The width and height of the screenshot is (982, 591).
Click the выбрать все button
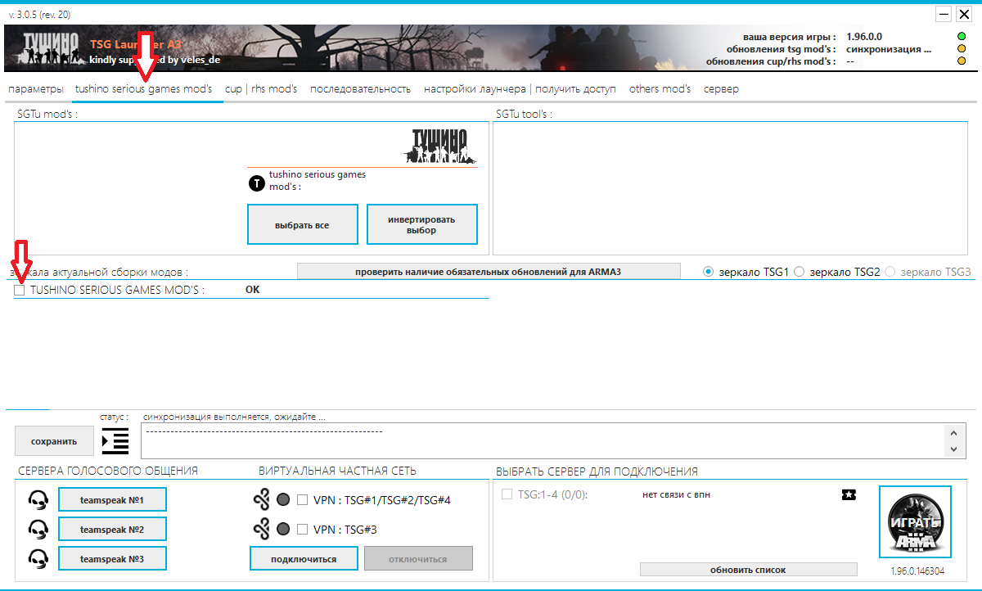(x=303, y=224)
